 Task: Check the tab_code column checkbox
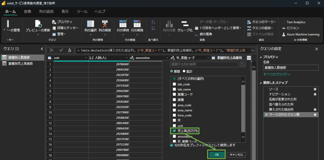point(174,84)
